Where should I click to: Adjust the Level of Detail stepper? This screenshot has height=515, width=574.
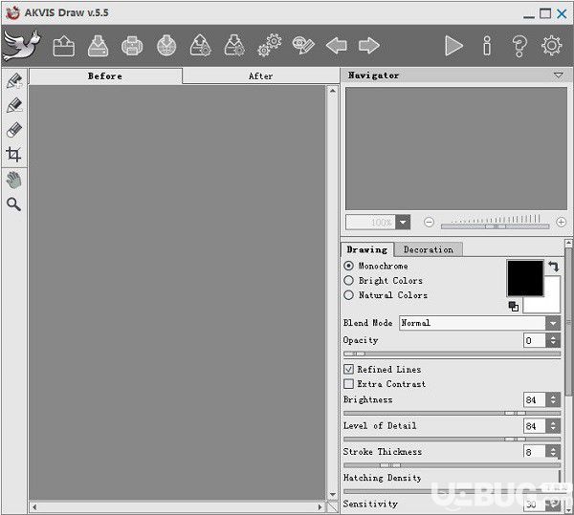(553, 426)
